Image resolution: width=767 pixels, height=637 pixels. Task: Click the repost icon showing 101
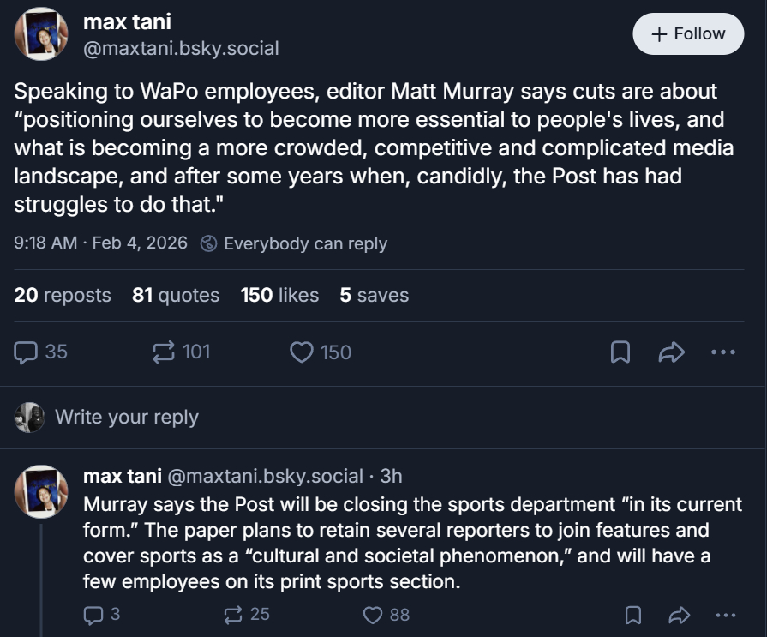(163, 352)
